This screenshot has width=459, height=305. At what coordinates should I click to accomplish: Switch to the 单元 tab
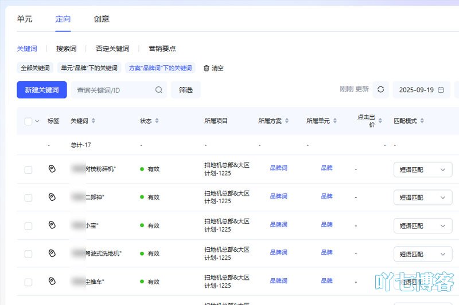point(25,19)
